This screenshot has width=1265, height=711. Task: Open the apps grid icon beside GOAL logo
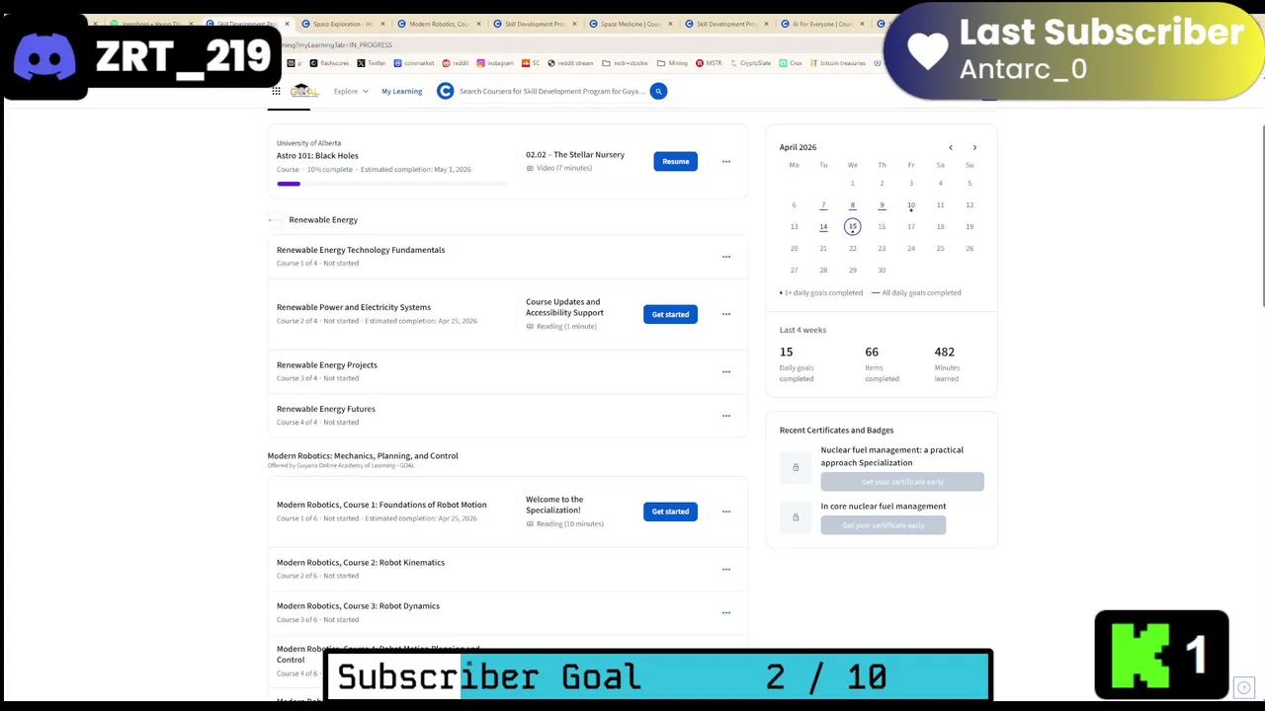tap(275, 91)
